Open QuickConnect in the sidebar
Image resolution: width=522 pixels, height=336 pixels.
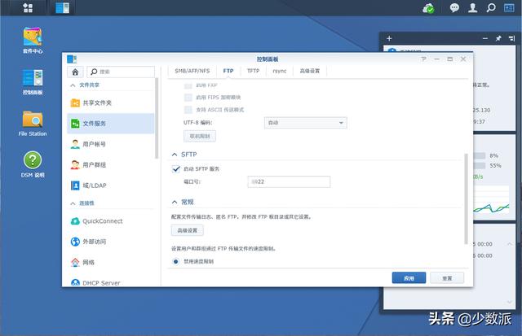111,221
